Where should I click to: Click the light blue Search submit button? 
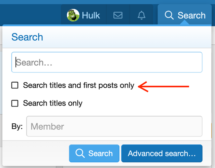94,153
